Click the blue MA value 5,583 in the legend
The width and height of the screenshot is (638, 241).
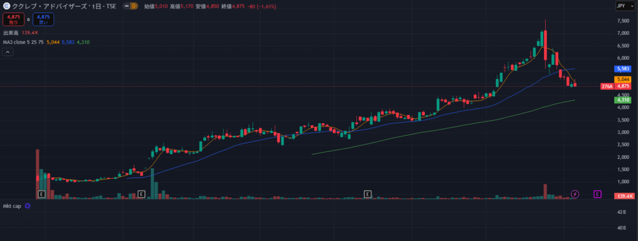point(68,42)
